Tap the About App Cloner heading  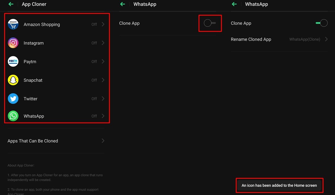click(21, 165)
